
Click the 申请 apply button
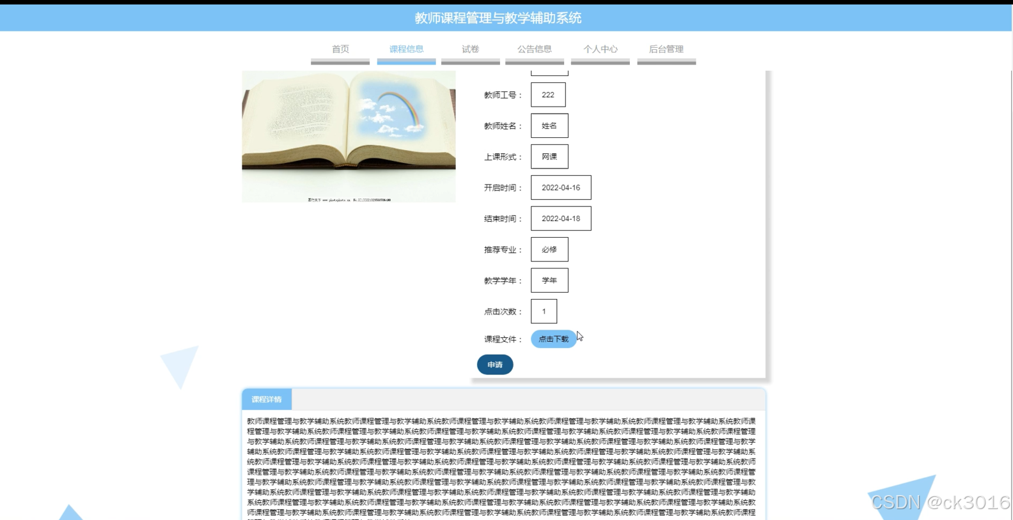495,365
